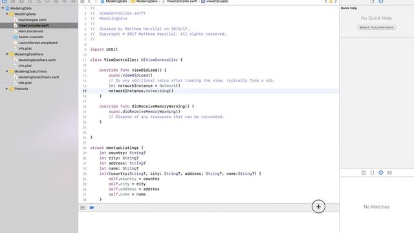The image size is (414, 233).
Task: Select the ModelingDataUITests folder row
Action: pos(30,71)
